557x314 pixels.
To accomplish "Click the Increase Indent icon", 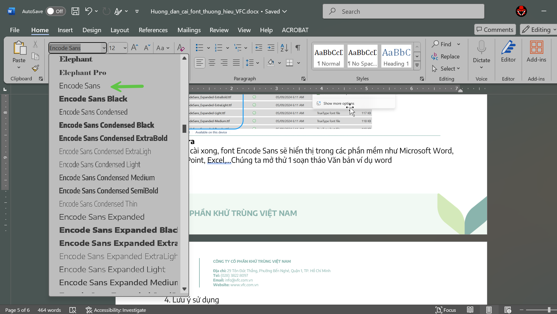I will [271, 47].
